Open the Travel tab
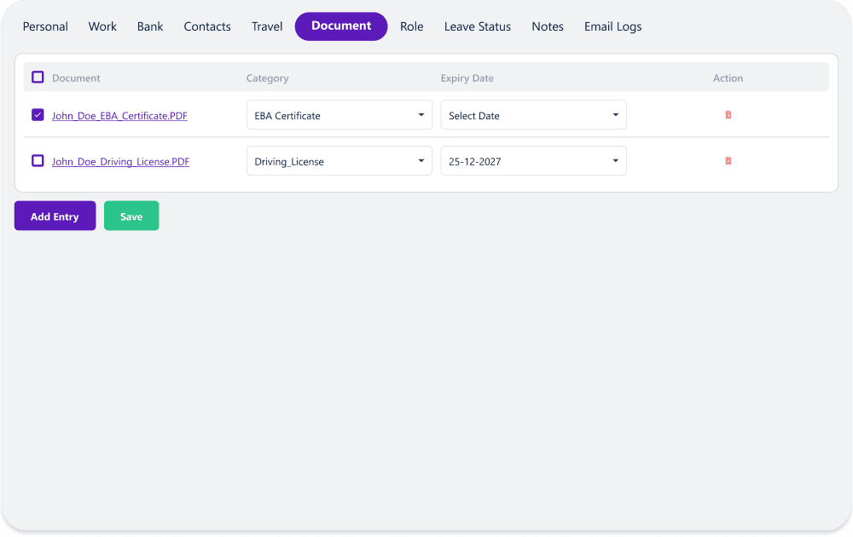The width and height of the screenshot is (853, 537). (267, 26)
